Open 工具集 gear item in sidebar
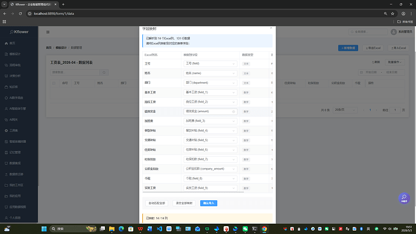The width and height of the screenshot is (416, 234). click(x=13, y=130)
